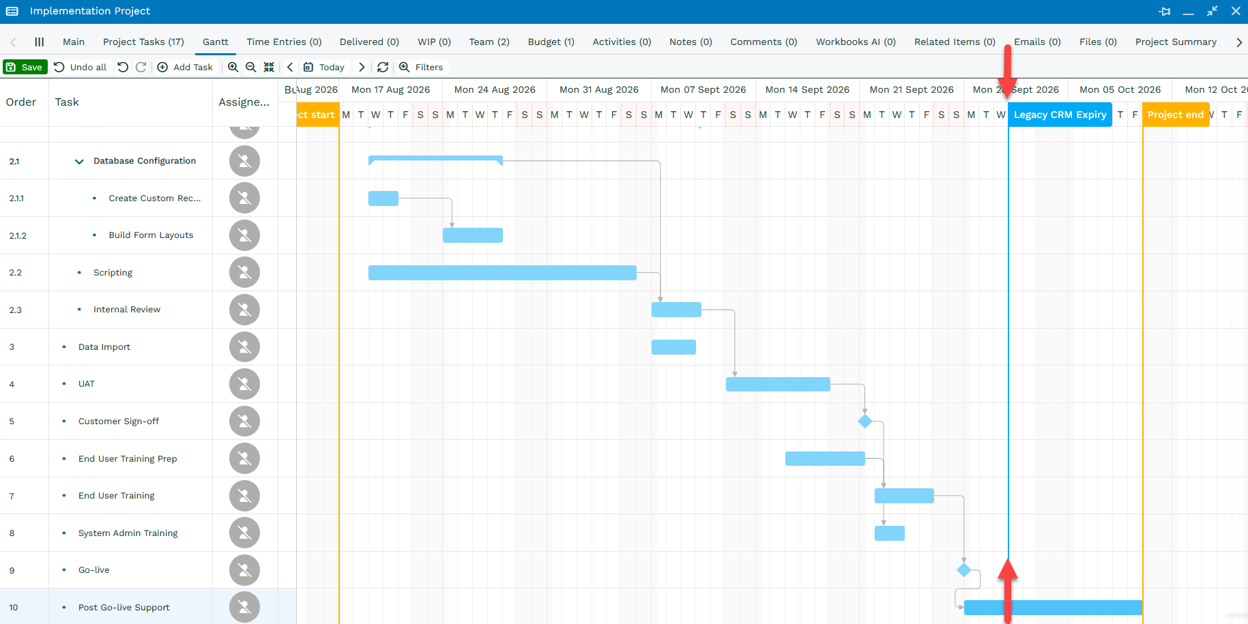The height and width of the screenshot is (624, 1248).
Task: Go to the previous timeline period
Action: (290, 67)
